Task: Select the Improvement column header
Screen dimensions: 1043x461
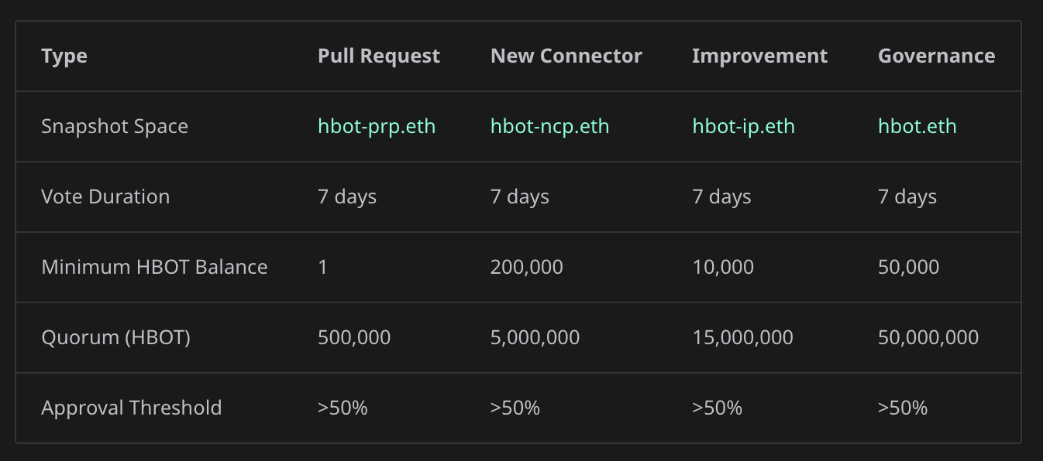Action: (759, 56)
